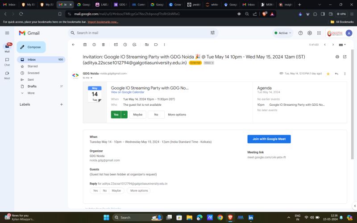Open the message more actions menu
Screen dimensions: 357x223
click(345, 74)
